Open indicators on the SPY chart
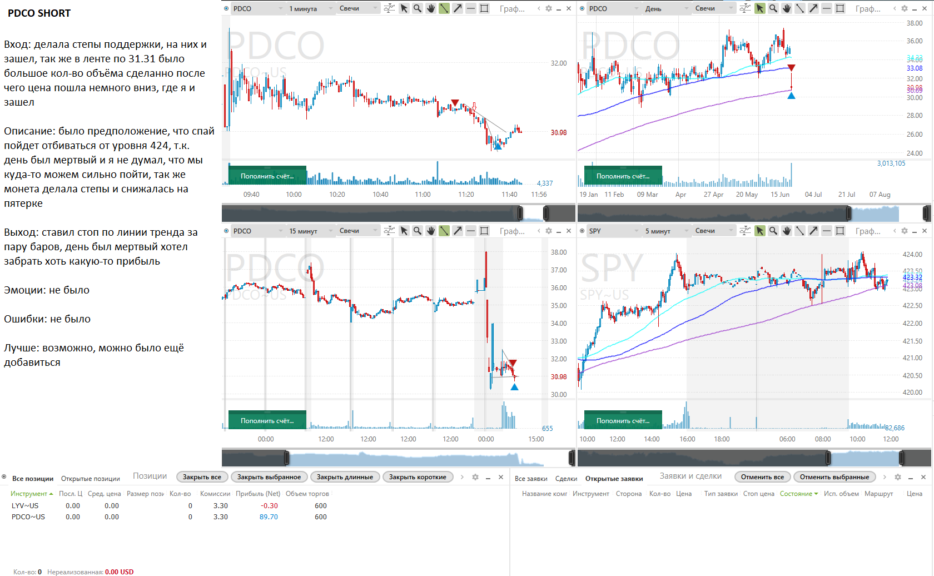934x576 pixels. coord(745,231)
